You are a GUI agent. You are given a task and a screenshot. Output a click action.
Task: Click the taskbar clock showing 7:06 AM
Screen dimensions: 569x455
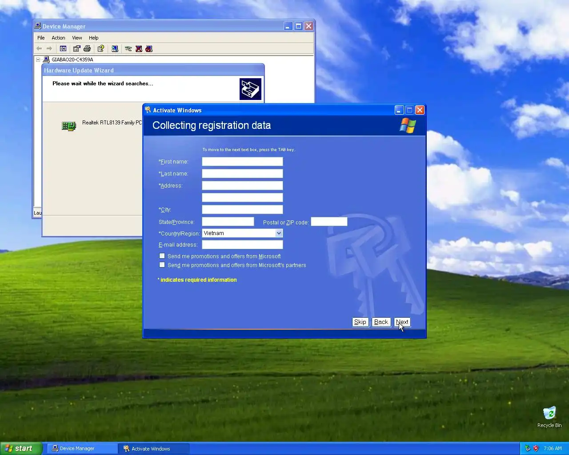[553, 448]
